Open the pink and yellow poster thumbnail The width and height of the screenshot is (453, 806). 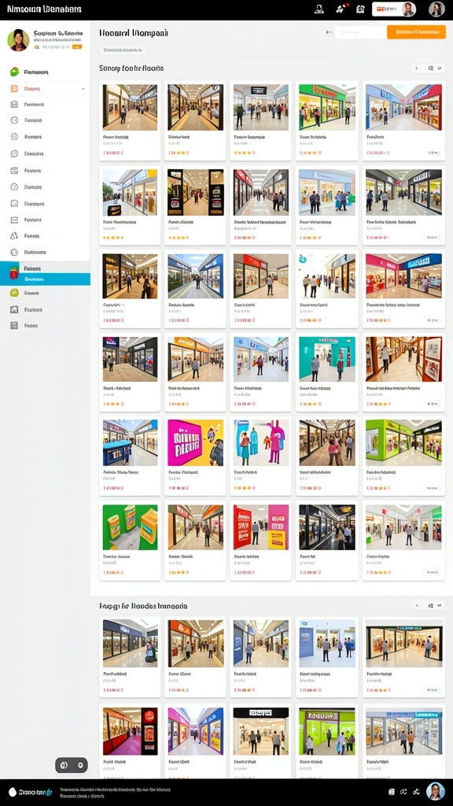pyautogui.click(x=195, y=442)
